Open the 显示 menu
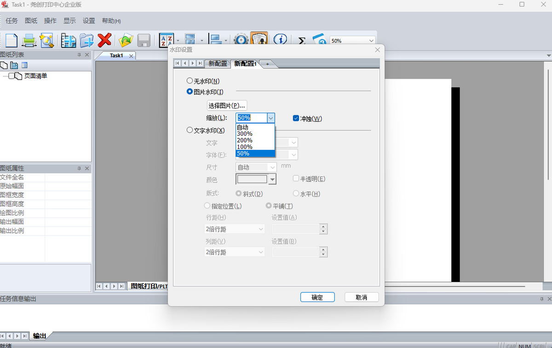The width and height of the screenshot is (552, 348). [x=69, y=21]
